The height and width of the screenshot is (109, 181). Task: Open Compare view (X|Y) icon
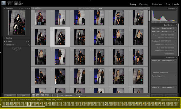tap(42, 95)
